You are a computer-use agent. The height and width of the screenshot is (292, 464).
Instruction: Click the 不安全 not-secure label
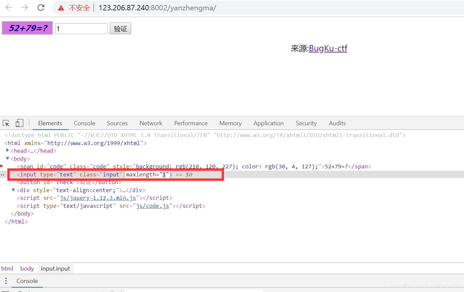click(x=79, y=8)
